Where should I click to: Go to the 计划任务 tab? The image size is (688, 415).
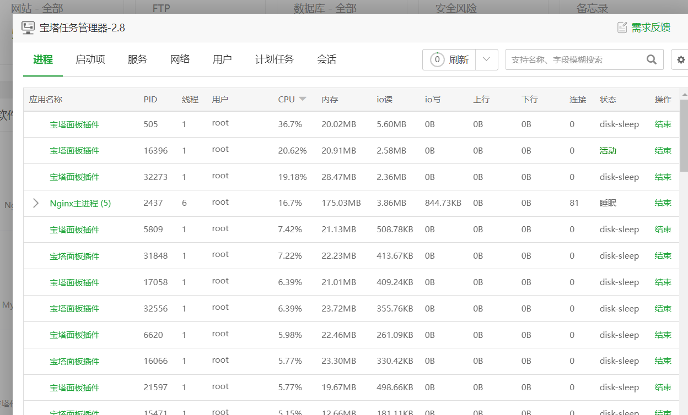[x=275, y=59]
